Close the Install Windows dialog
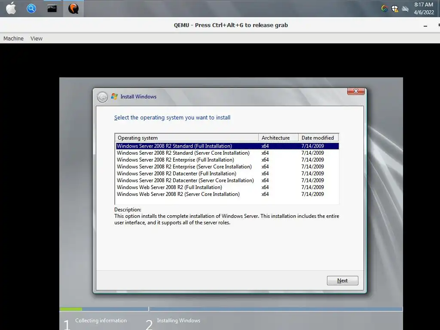440x330 pixels. [356, 91]
